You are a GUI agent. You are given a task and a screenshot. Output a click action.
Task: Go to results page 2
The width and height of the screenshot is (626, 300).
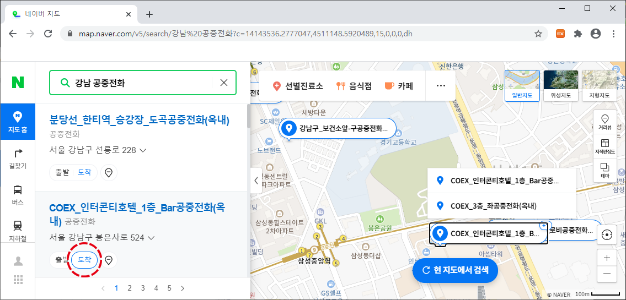pyautogui.click(x=130, y=288)
